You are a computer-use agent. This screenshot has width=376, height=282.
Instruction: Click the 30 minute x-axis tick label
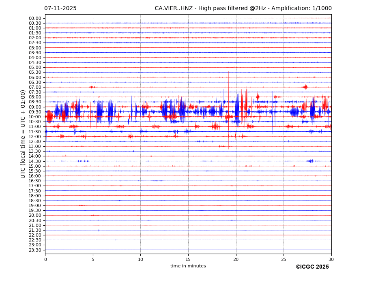(x=331, y=259)
